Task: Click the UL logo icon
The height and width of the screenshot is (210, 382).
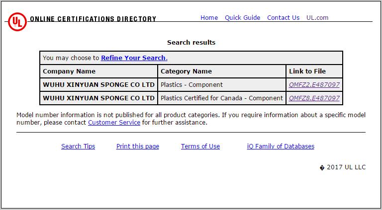Action: (x=17, y=22)
